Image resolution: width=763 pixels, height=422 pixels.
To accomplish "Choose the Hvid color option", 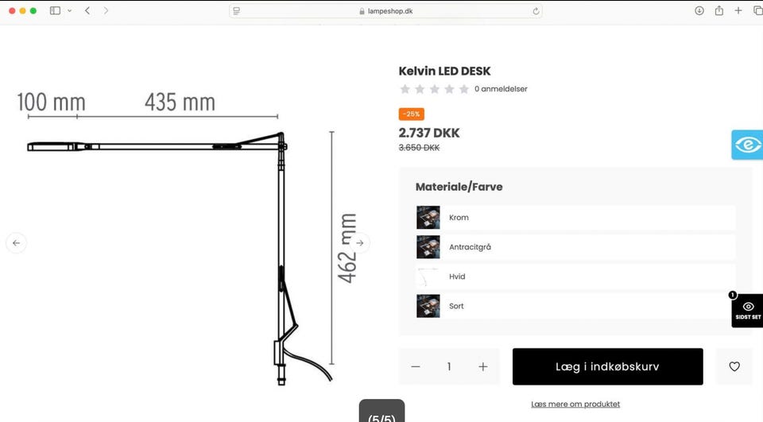I will [x=575, y=277].
